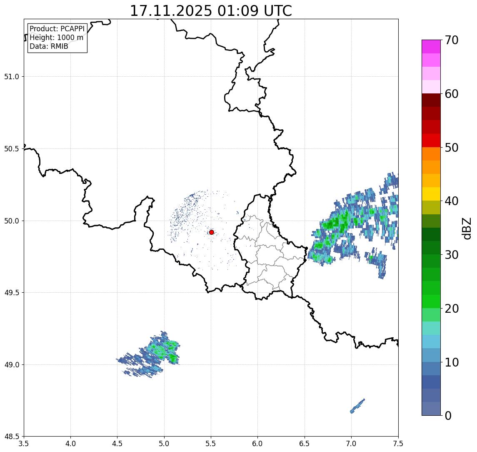
Task: Click the pale pink colorbar swatch above 60
Action: (431, 87)
